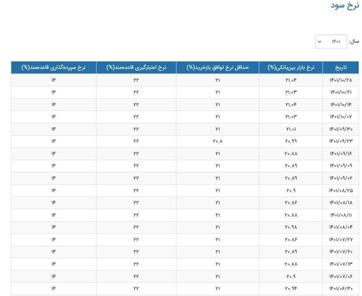Click the سال label beside the dropdown
The height and width of the screenshot is (296, 362).
point(354,42)
